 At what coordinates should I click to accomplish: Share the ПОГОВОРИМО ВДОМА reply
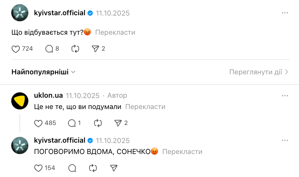(113, 168)
